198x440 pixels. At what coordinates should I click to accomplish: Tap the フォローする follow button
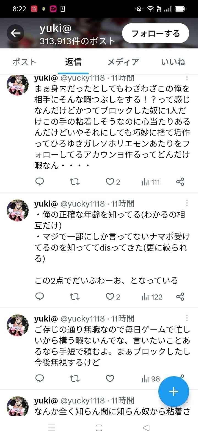coord(155,33)
